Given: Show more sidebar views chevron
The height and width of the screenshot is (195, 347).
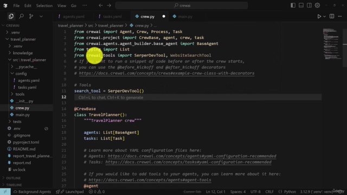Looking at the screenshot, I should pyautogui.click(x=41, y=16).
